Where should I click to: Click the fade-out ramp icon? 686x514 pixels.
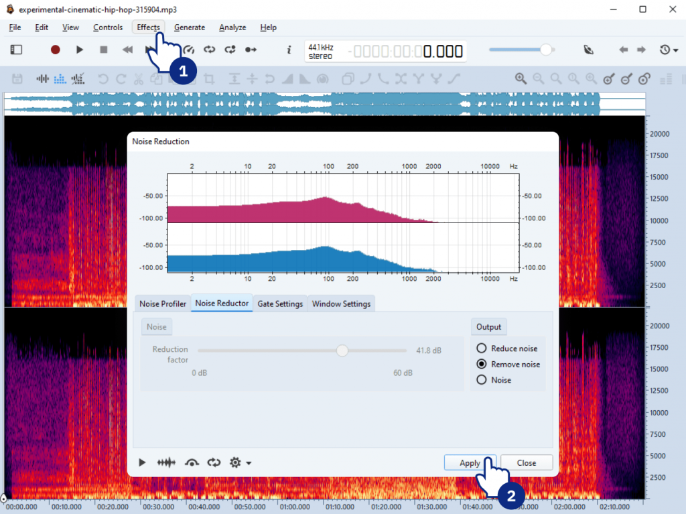[305, 79]
